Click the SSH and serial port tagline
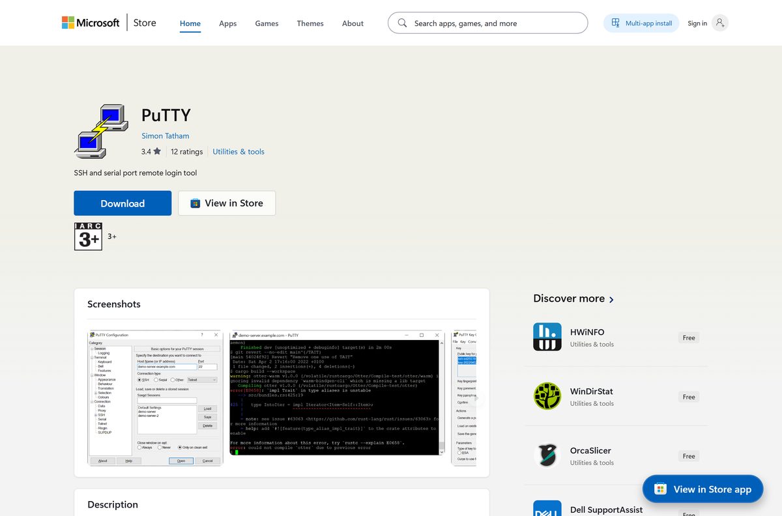 [x=136, y=173]
